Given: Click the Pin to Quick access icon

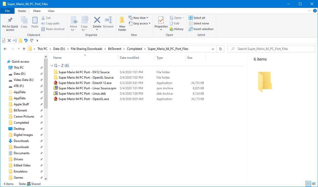Looking at the screenshot, I should point(10,20).
